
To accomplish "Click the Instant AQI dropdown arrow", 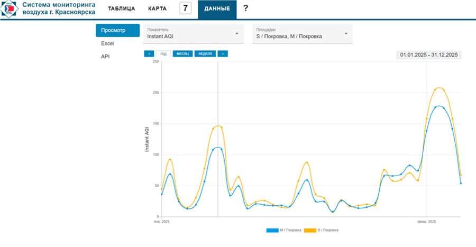I will pyautogui.click(x=236, y=34).
